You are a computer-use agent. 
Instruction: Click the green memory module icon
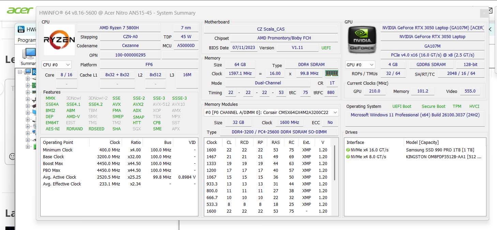331,73
